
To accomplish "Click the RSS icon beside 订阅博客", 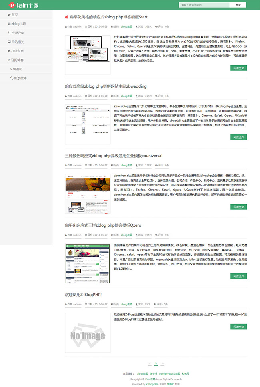I will (9, 60).
